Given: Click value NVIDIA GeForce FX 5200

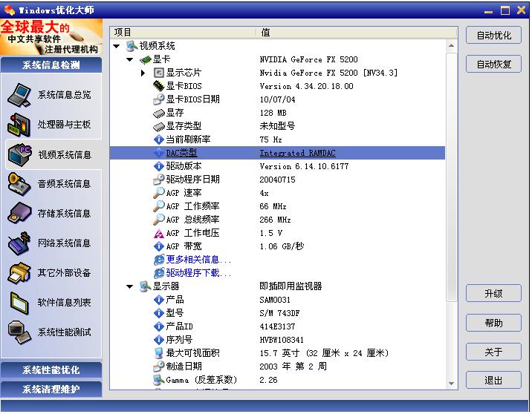Looking at the screenshot, I should coord(309,59).
